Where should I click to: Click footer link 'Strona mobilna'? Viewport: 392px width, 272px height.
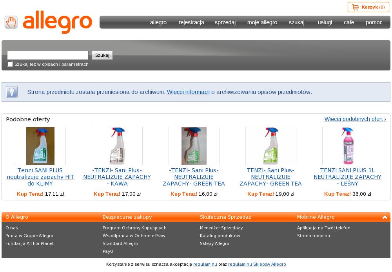pyautogui.click(x=314, y=236)
